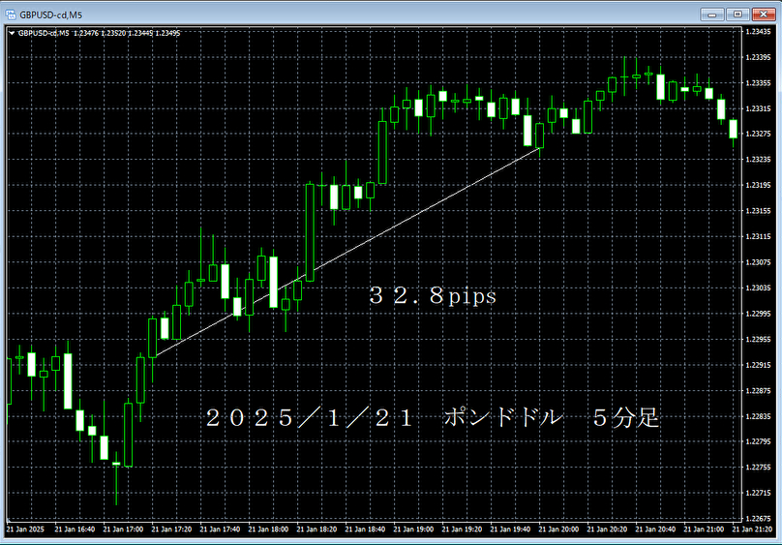Click the 1.23035 price axis label
782x545 pixels.
760,288
